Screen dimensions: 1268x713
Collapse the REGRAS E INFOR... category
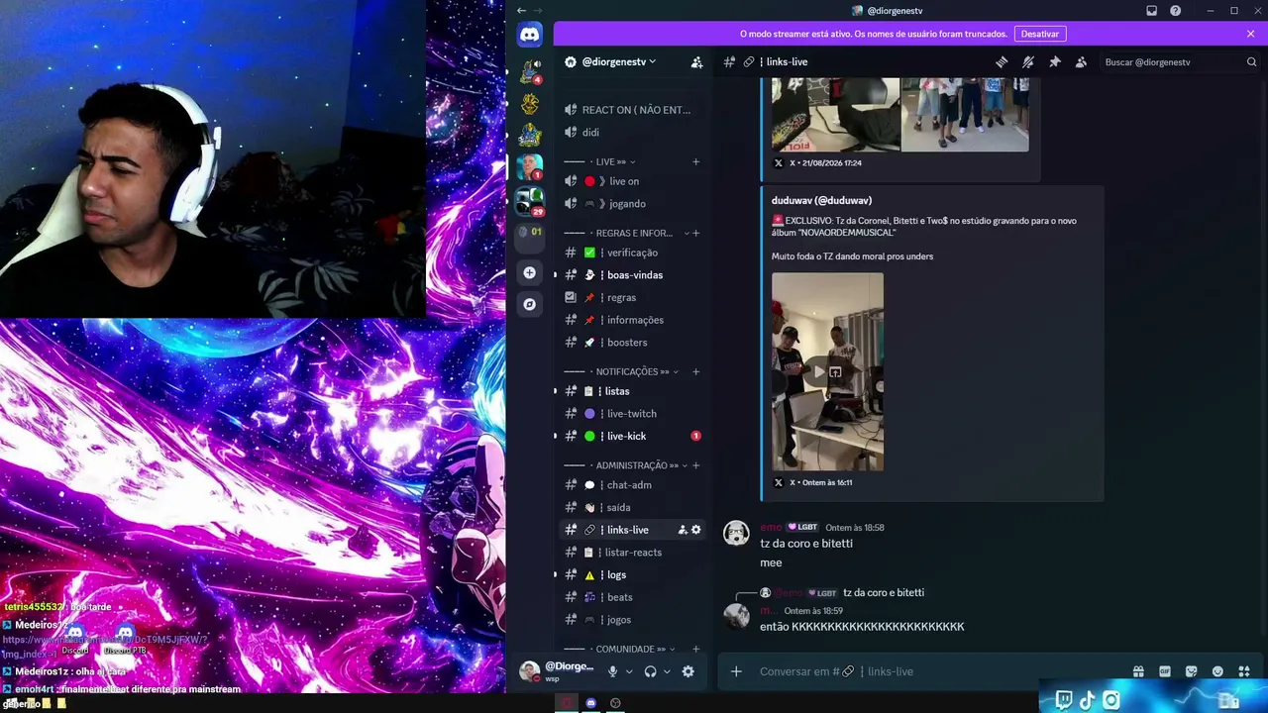click(625, 233)
